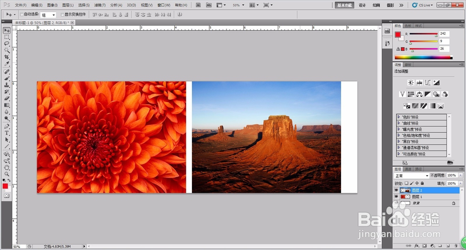Viewport: 466px width, 250px height.
Task: Expand the "色阶"预设 list
Action: pyautogui.click(x=398, y=117)
